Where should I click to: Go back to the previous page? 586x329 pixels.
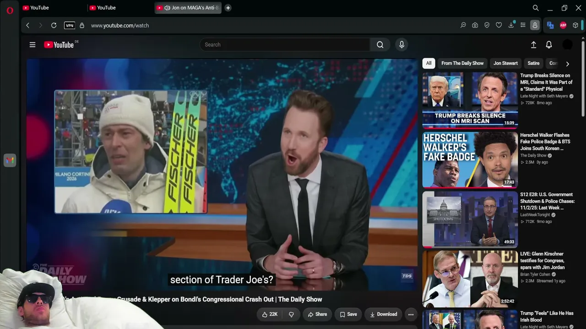[27, 26]
